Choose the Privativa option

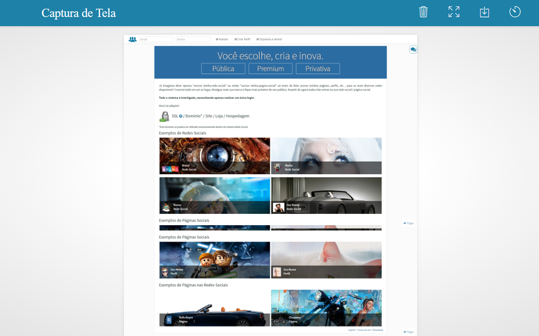pos(318,68)
